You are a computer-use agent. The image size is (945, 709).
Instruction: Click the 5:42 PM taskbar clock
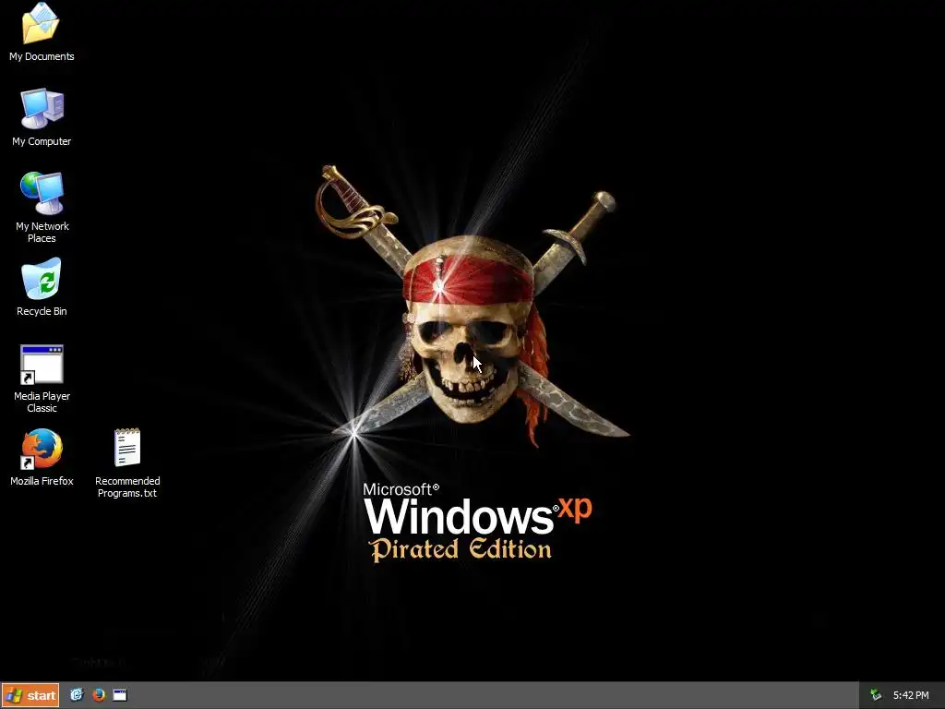tap(911, 695)
